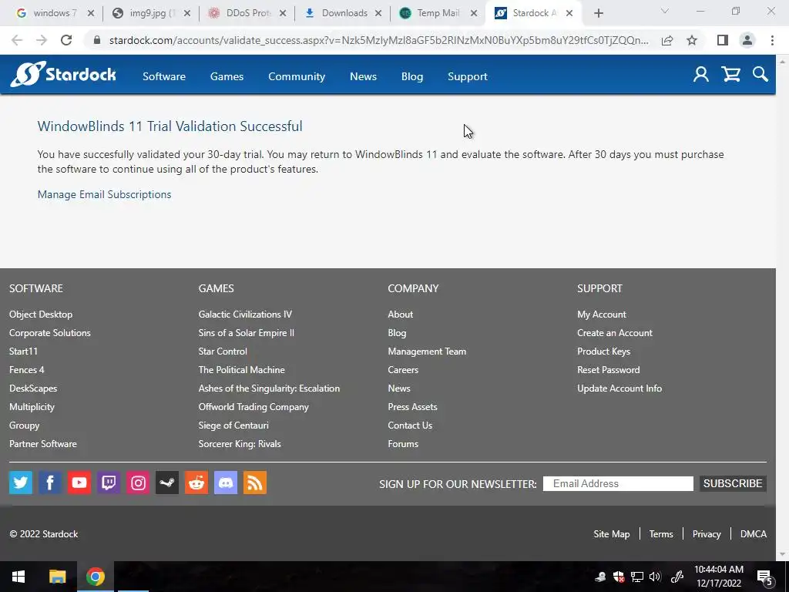The image size is (789, 592).
Task: Open a new browser tab with plus icon
Action: (x=598, y=13)
